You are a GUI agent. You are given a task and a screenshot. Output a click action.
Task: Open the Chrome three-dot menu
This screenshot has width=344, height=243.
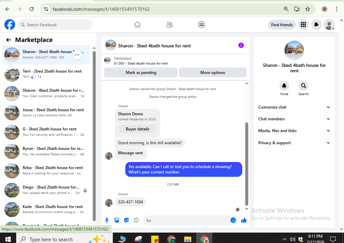336,9
